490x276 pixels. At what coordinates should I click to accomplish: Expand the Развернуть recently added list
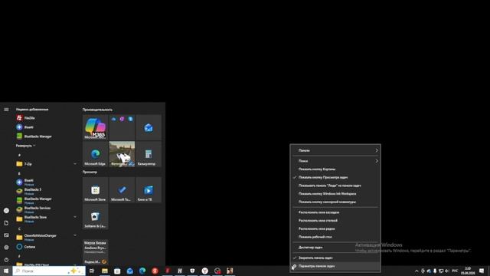[25, 146]
